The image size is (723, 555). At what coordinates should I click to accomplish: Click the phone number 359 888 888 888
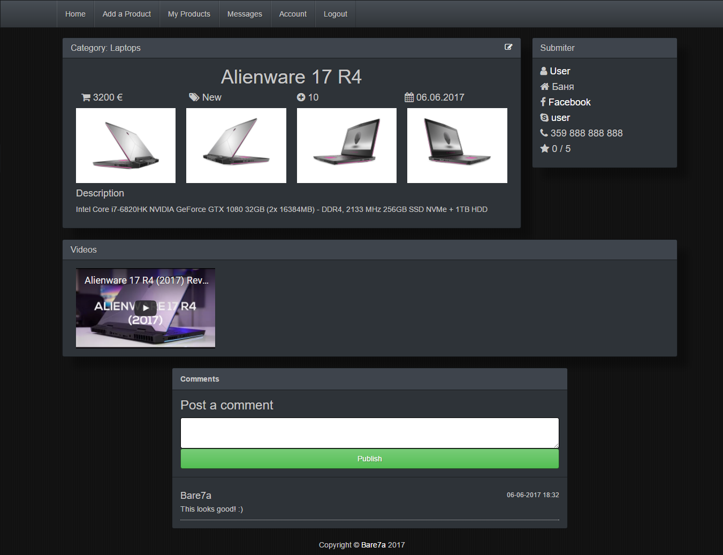(x=587, y=133)
